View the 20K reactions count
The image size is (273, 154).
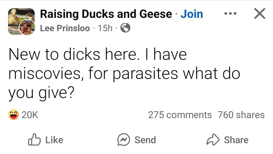29,115
